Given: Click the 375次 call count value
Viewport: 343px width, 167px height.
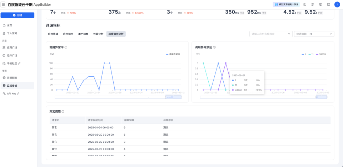Looking at the screenshot, I should (x=115, y=12).
